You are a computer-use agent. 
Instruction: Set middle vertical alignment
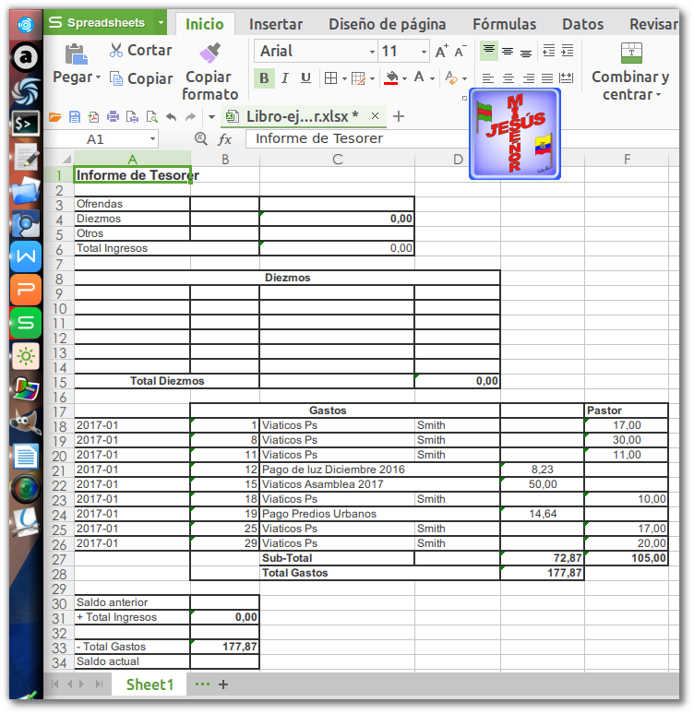[x=508, y=52]
